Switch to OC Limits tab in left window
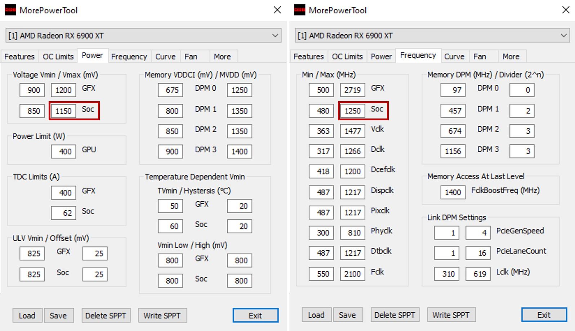The height and width of the screenshot is (331, 575). (58, 57)
